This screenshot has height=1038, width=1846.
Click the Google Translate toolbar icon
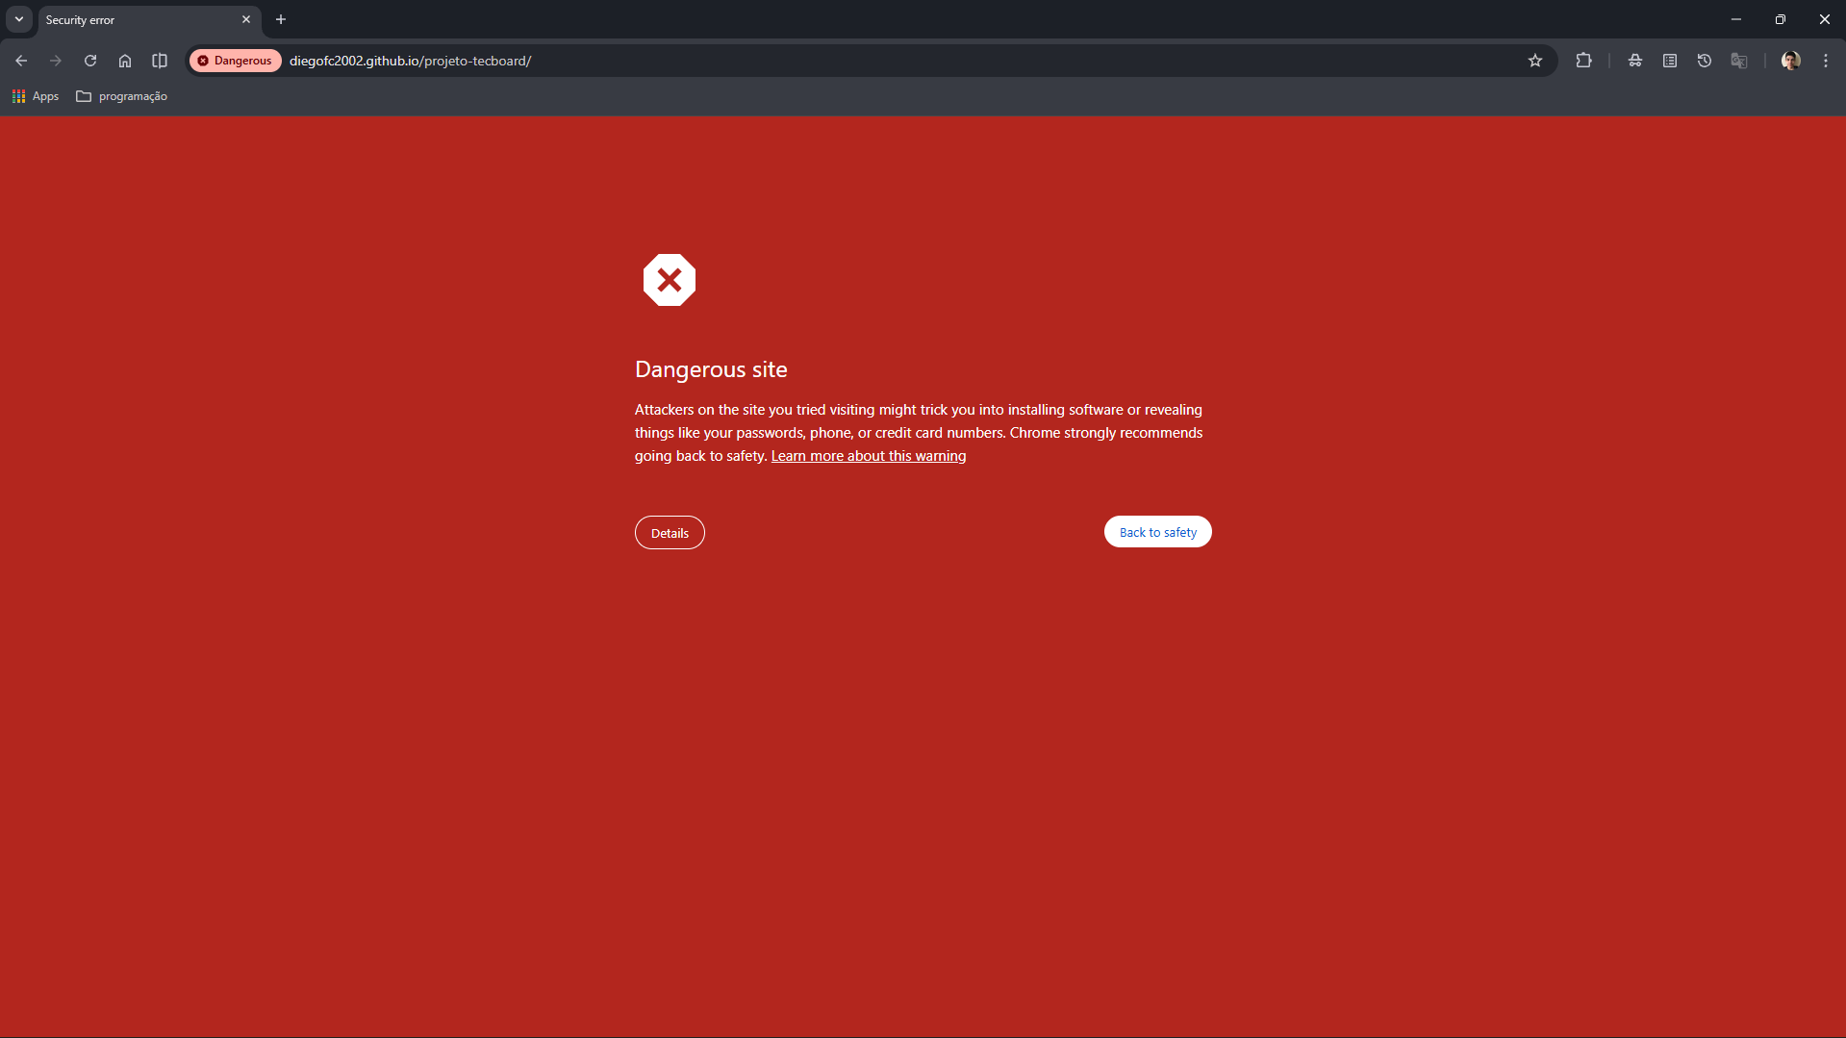coord(1739,61)
